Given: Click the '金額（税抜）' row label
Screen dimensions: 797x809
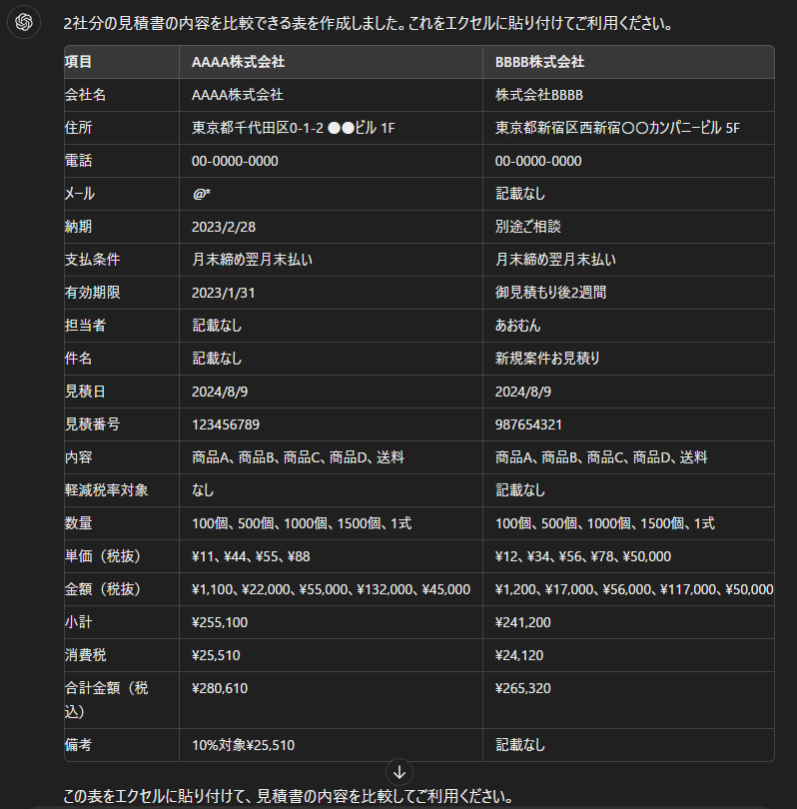Looking at the screenshot, I should (103, 589).
